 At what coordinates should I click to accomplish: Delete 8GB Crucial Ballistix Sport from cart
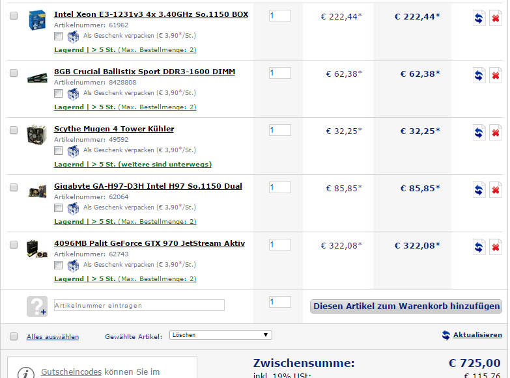(496, 75)
